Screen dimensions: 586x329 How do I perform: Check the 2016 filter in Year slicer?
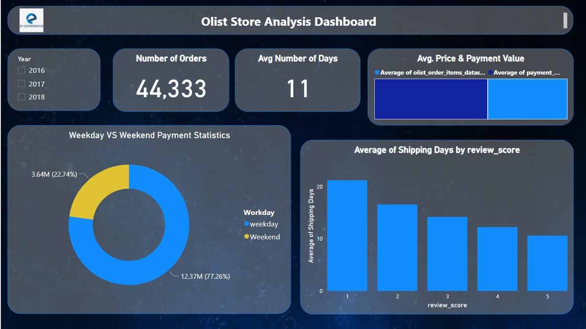click(x=21, y=70)
